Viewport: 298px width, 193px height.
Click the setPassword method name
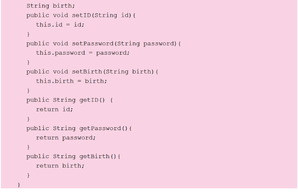[93, 43]
